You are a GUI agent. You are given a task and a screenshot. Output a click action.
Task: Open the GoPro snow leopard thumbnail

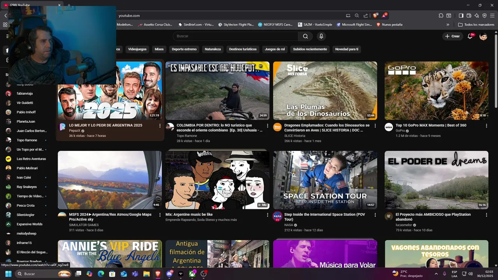point(437,91)
